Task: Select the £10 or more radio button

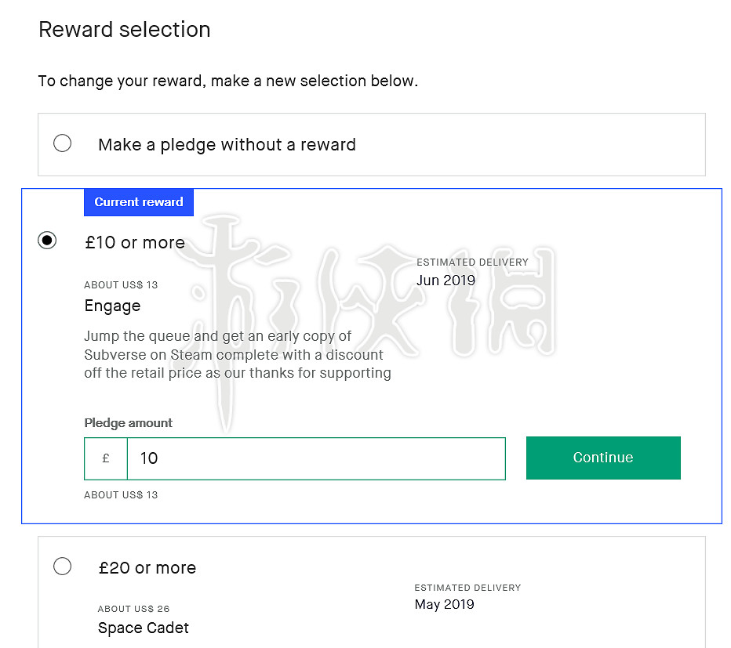Action: pos(47,241)
